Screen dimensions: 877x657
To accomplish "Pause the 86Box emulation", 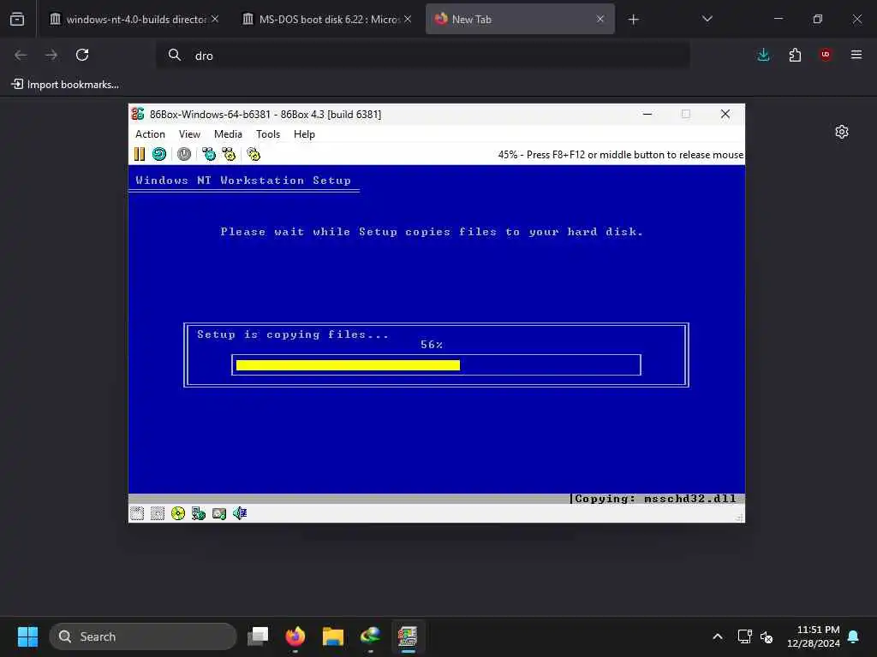I will 140,154.
